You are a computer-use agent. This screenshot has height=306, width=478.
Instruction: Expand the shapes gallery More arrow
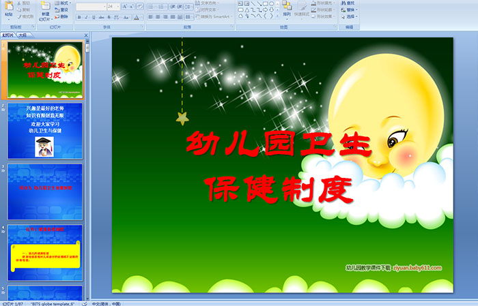click(x=277, y=16)
